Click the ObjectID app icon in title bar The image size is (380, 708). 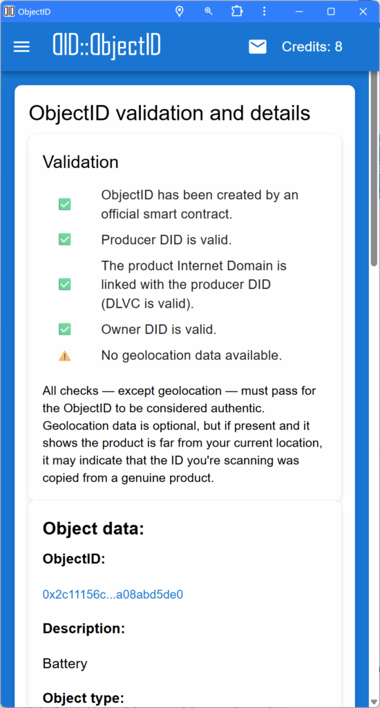(x=9, y=11)
